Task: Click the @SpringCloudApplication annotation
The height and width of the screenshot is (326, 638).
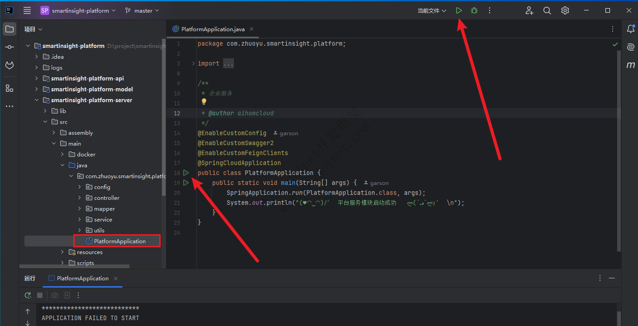Action: click(239, 163)
